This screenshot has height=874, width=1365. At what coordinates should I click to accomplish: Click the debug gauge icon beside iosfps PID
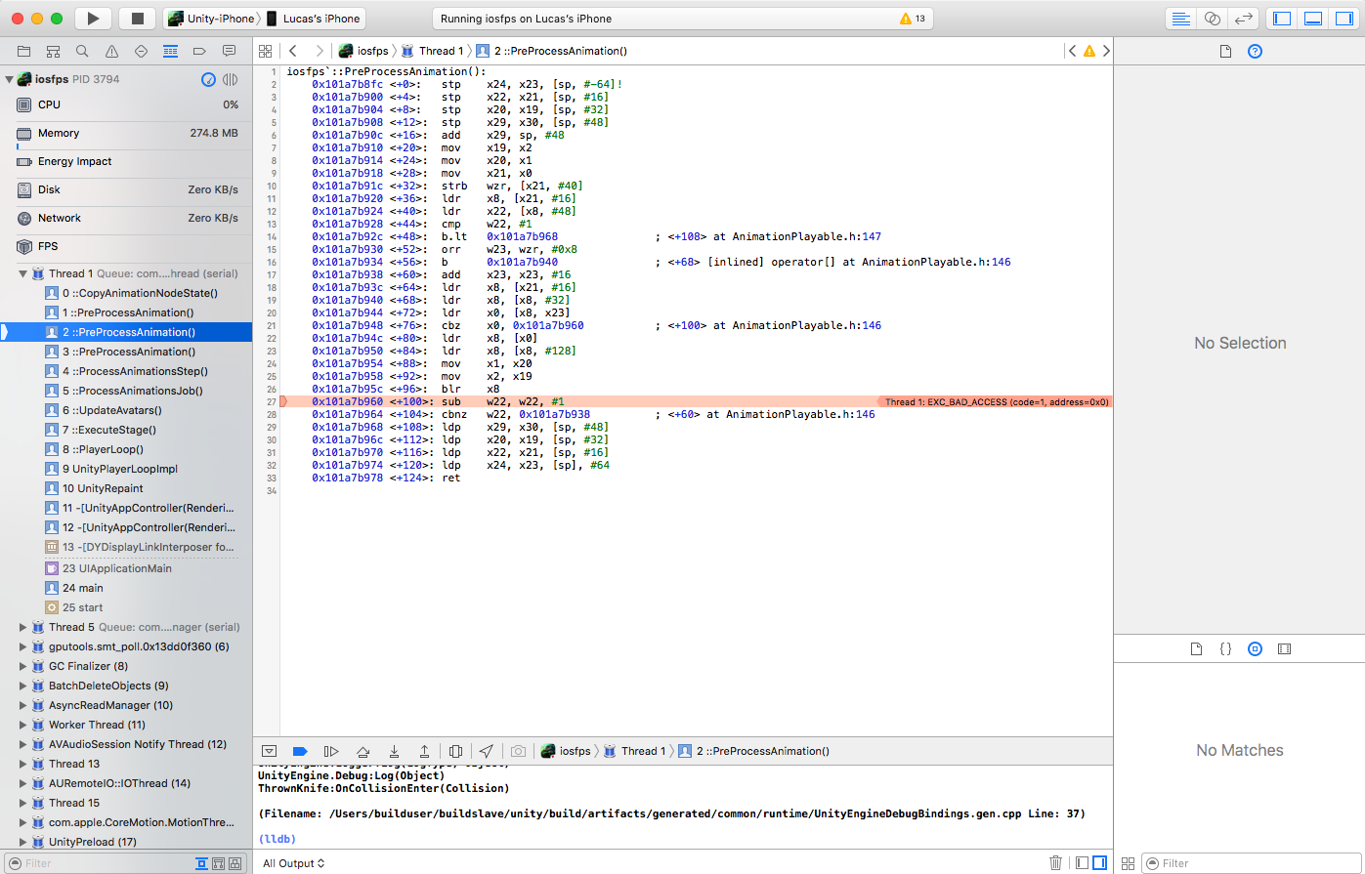208,79
